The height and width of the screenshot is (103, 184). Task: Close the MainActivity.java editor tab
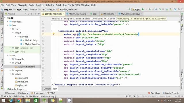(87, 14)
